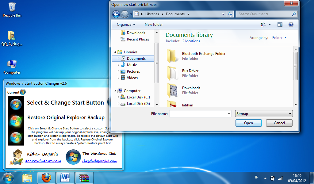Click the navigation pane scrollbar thumb
Image resolution: width=314 pixels, height=184 pixels.
click(157, 63)
